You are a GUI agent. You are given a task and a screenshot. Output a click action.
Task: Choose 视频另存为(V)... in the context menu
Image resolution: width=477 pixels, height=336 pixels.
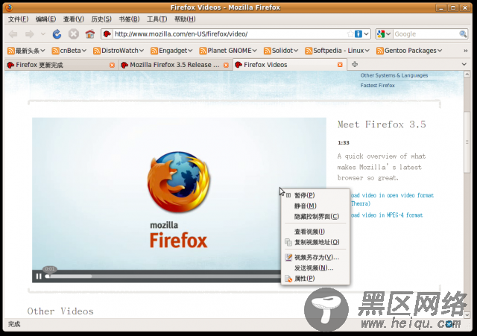[315, 258]
